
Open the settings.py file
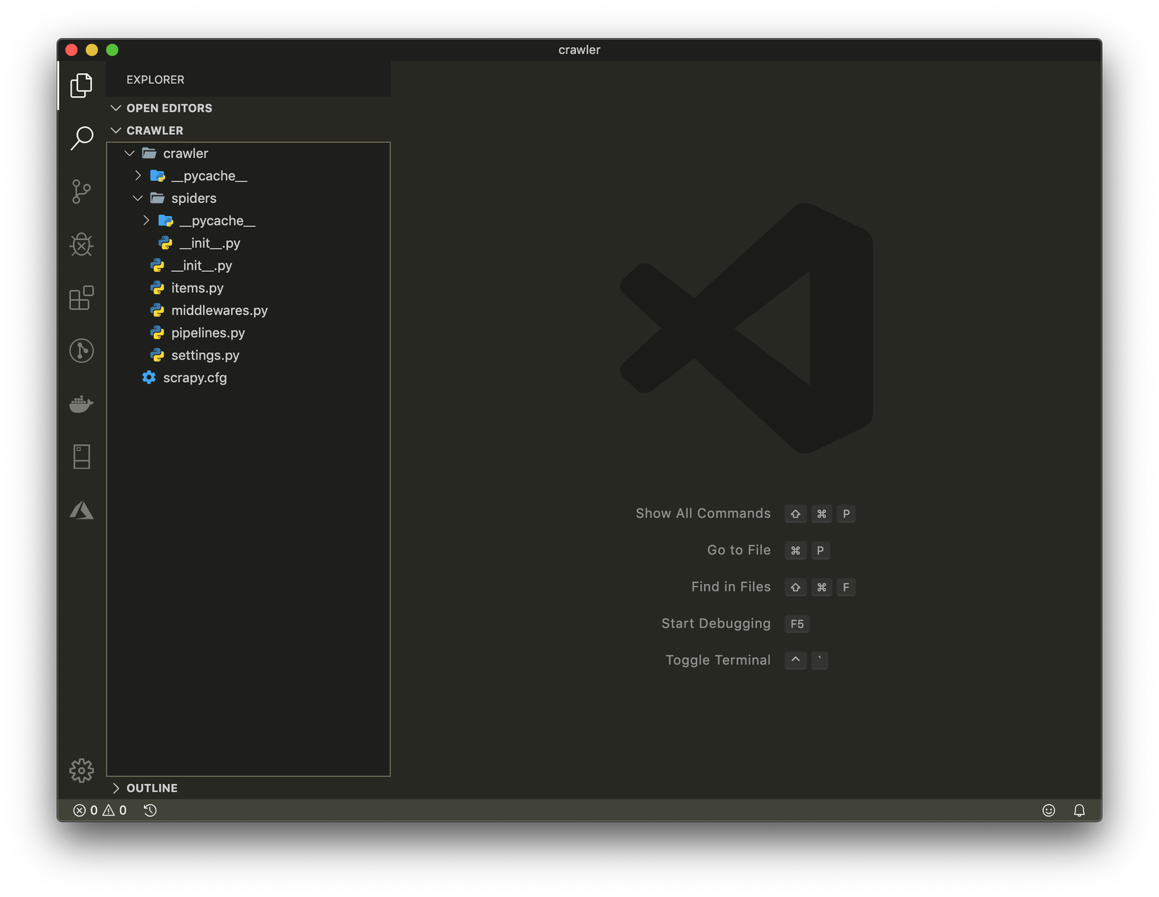click(x=205, y=355)
